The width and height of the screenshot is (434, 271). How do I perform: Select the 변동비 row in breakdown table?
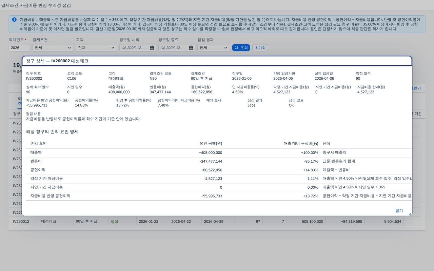(x=219, y=162)
